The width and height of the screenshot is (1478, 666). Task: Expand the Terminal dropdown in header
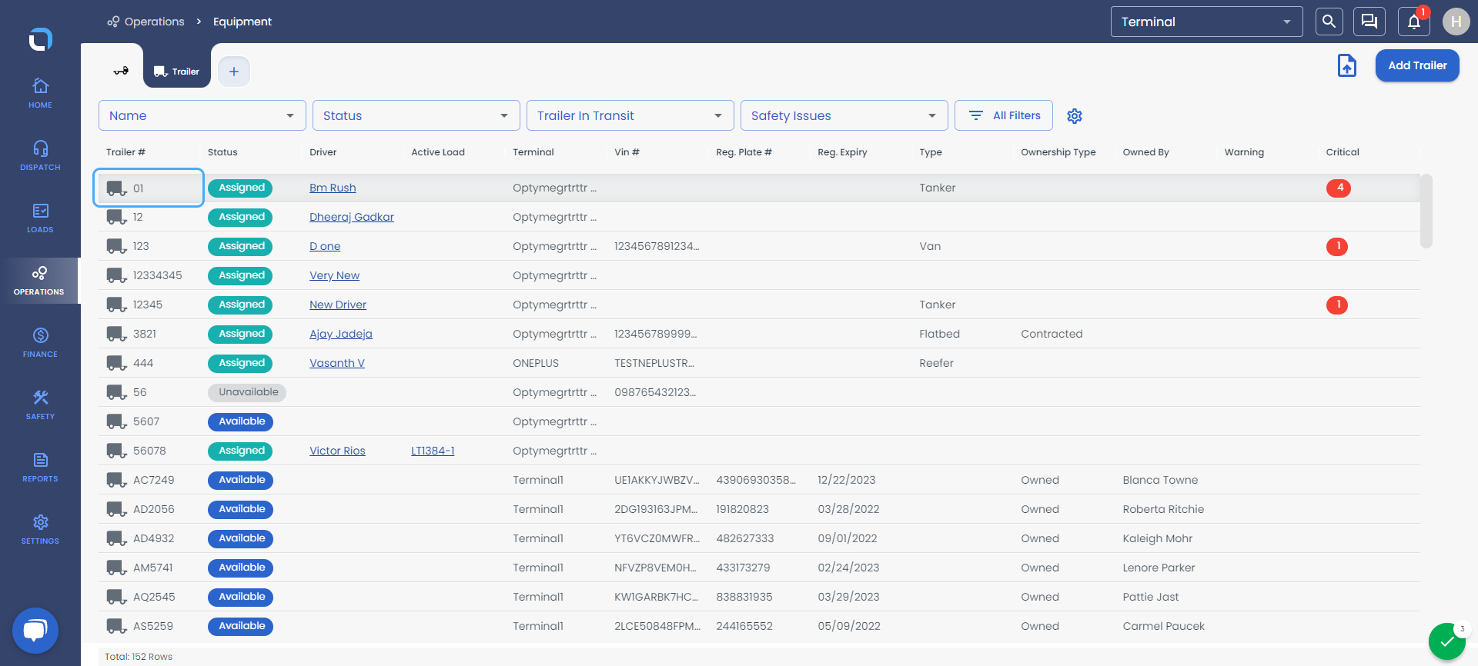[x=1206, y=22]
